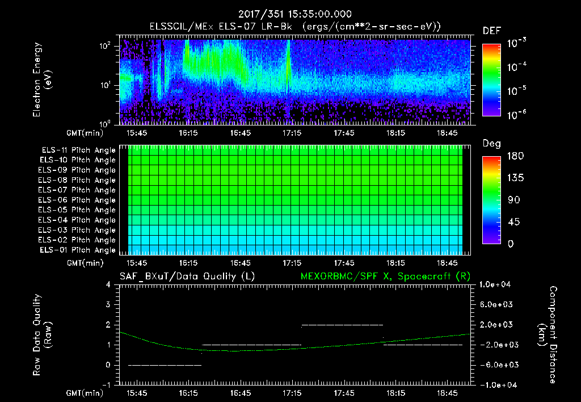The width and height of the screenshot is (581, 402).
Task: Click the 10^1 energy axis tick label
Action: click(105, 85)
